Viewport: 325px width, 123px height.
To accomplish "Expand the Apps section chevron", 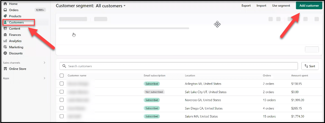I will [x=44, y=78].
